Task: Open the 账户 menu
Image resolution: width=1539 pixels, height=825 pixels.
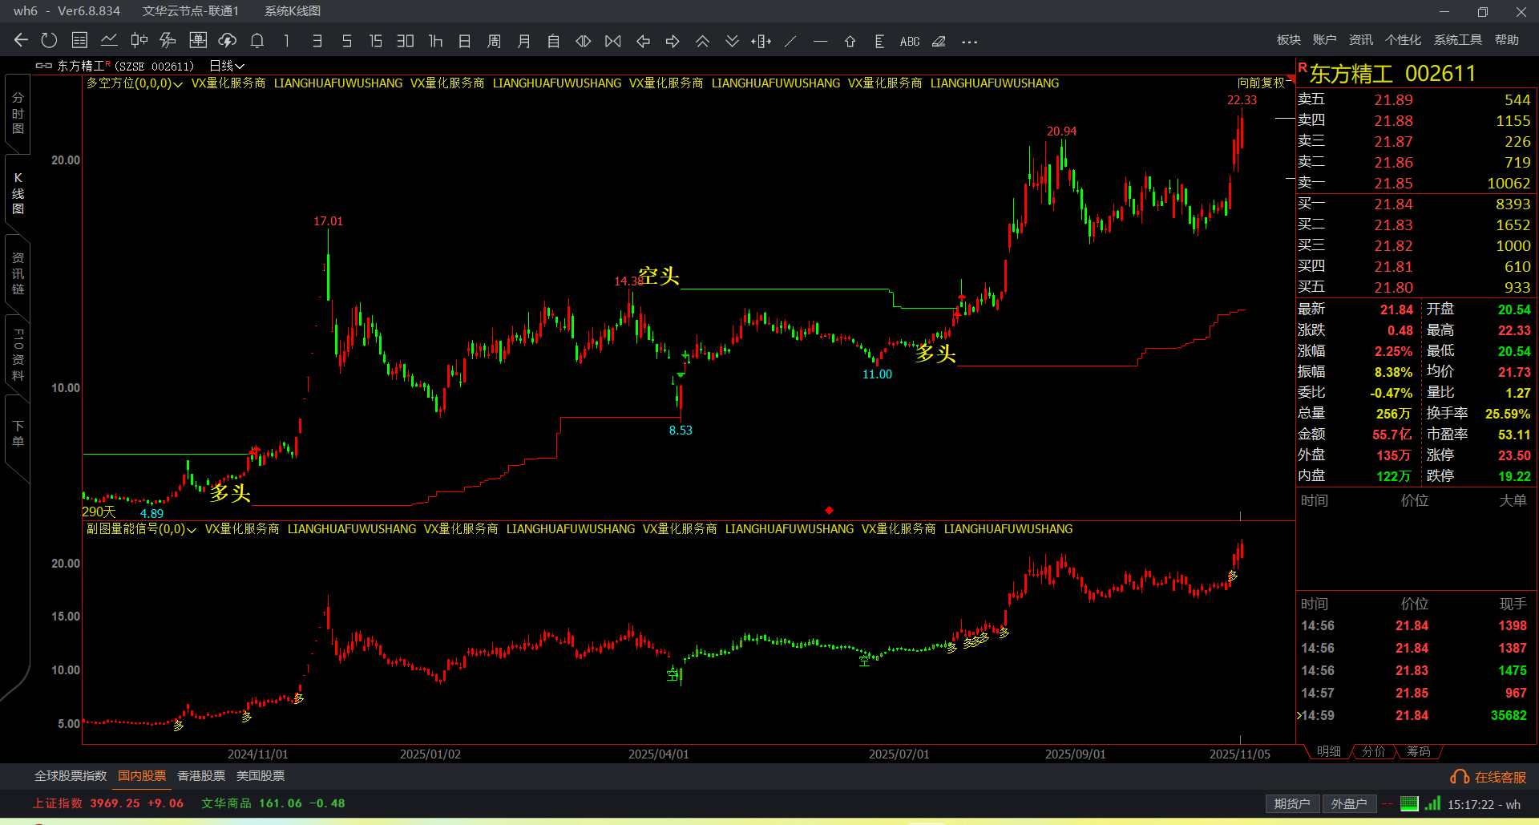Action: (x=1325, y=40)
